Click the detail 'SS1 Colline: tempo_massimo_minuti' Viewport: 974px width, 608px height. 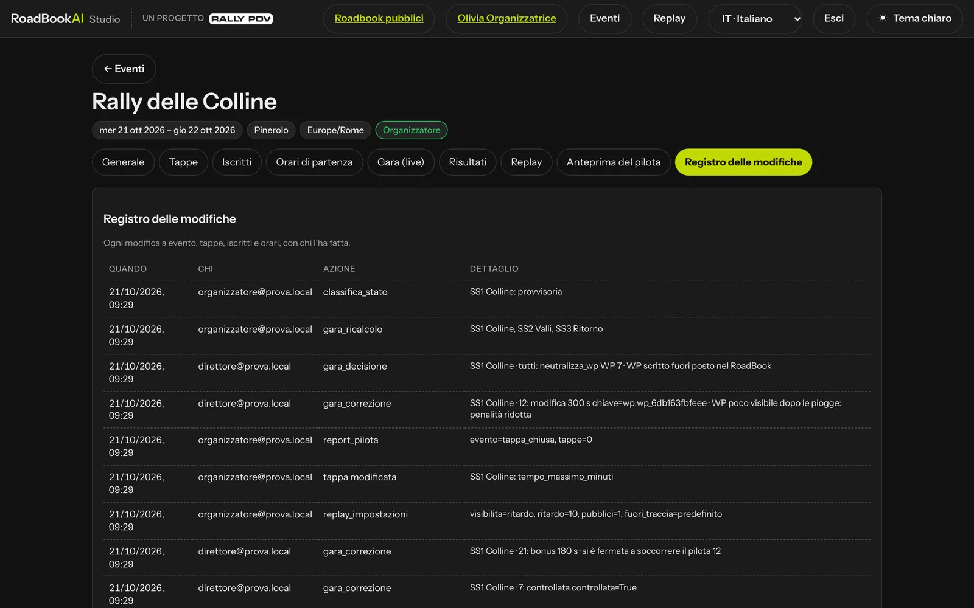click(x=542, y=477)
